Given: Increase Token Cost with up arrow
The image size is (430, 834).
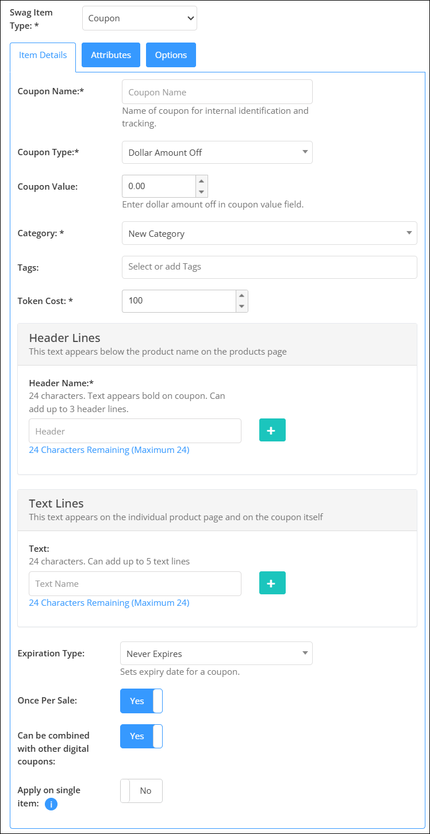Looking at the screenshot, I should (x=242, y=295).
